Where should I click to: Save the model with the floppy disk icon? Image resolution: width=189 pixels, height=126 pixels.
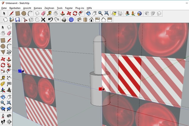click(18, 20)
